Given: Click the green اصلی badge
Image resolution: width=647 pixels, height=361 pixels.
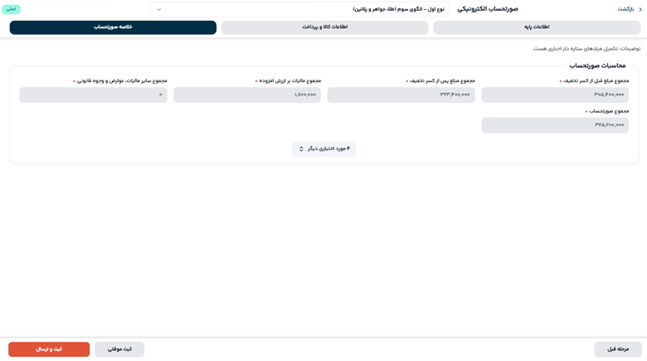Looking at the screenshot, I should click(12, 9).
